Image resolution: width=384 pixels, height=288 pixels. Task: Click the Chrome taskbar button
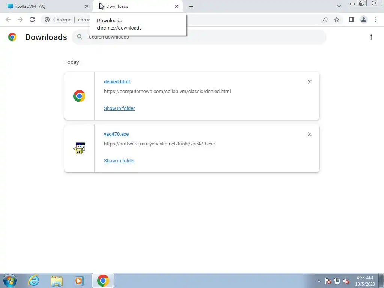pos(103,280)
